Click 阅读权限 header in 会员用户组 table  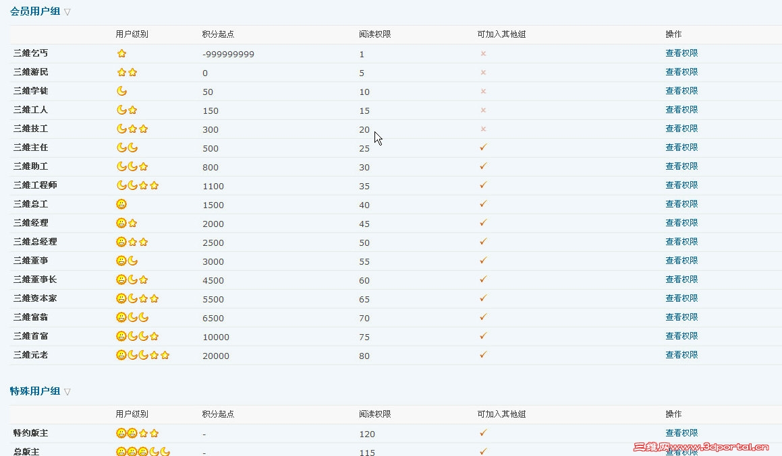point(375,34)
